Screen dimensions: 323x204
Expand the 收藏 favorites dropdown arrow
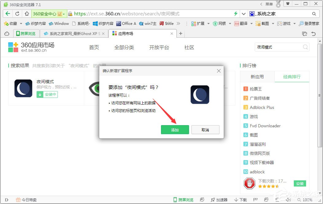[x=21, y=24]
